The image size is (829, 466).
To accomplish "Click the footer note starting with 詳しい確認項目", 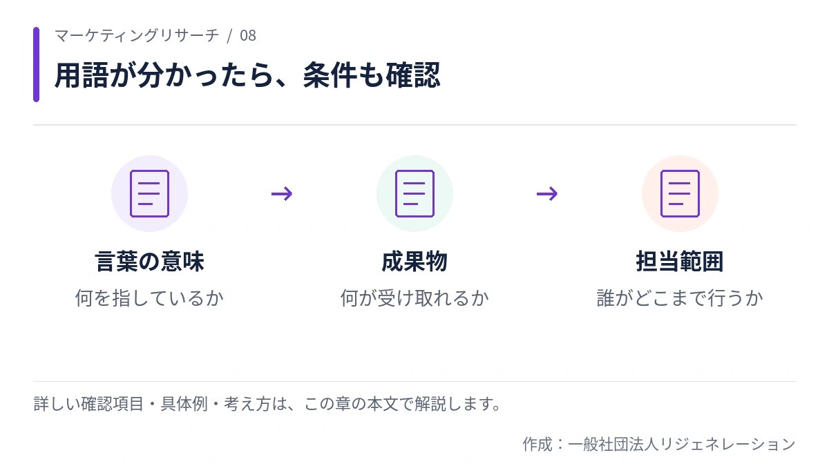I will click(x=267, y=404).
